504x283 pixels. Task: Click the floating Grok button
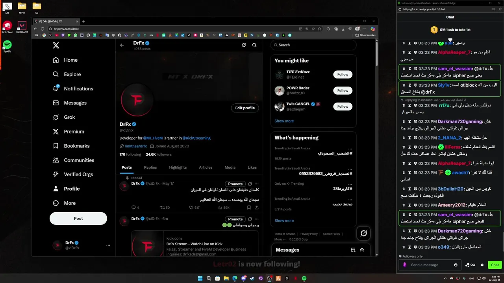[364, 233]
